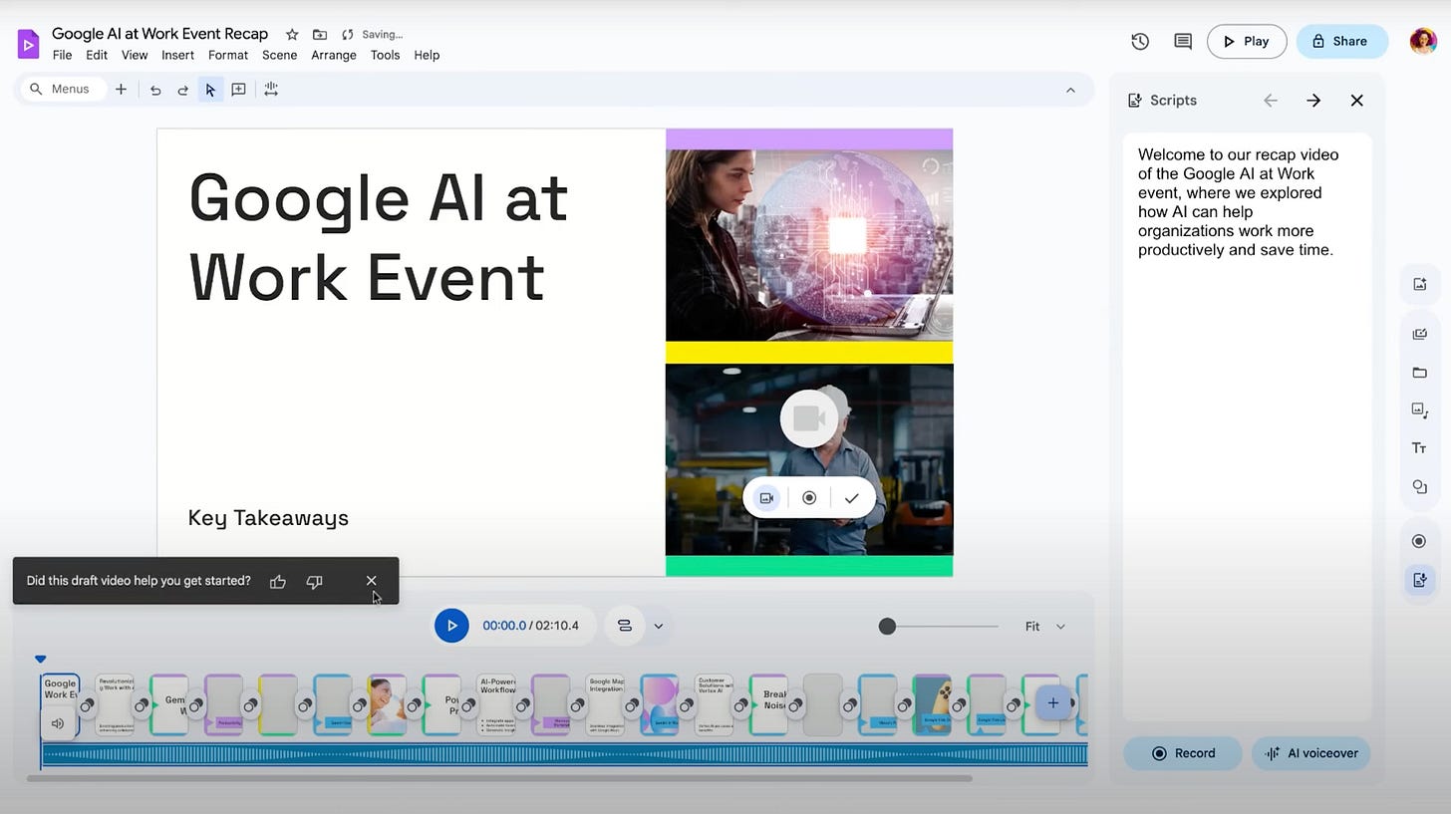Open the recording sidebar icon
This screenshot has height=814, width=1451.
point(1420,541)
